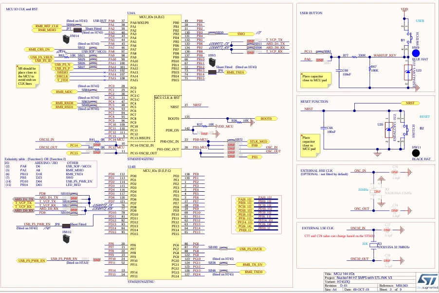Image resolution: width=439 pixels, height=293 pixels.
Task: Click the yellow RMII_CRS_DV port
Action: click(x=39, y=50)
